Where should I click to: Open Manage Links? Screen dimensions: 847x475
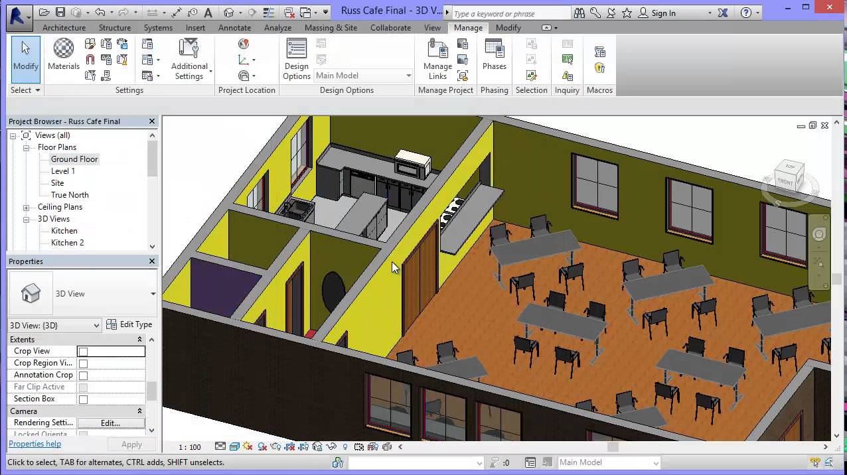click(x=437, y=59)
